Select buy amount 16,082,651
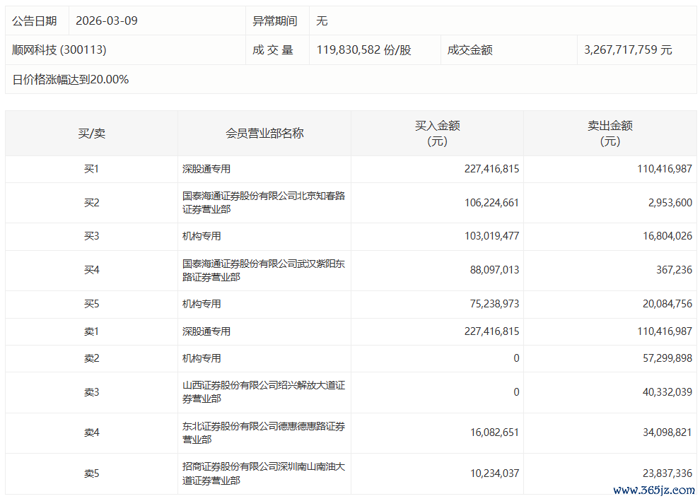The height and width of the screenshot is (501, 700). [494, 432]
